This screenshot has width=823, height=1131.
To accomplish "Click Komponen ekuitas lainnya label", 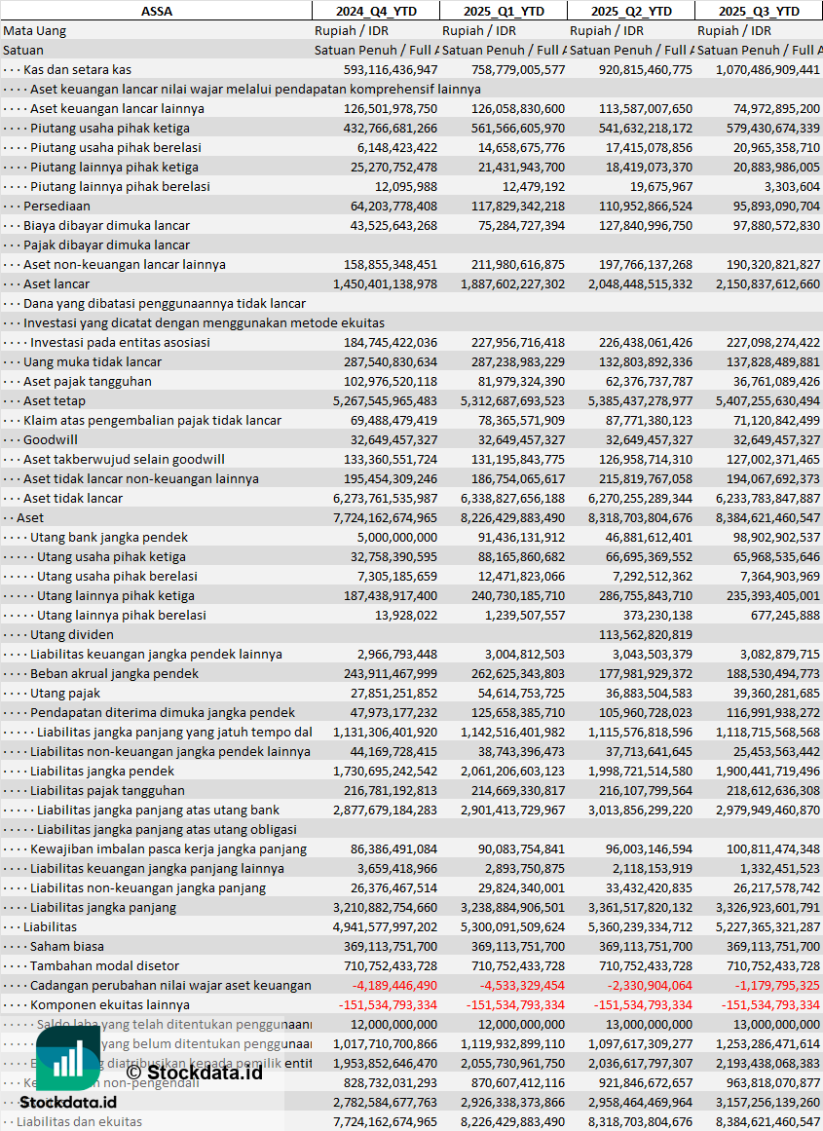I will 108,1004.
